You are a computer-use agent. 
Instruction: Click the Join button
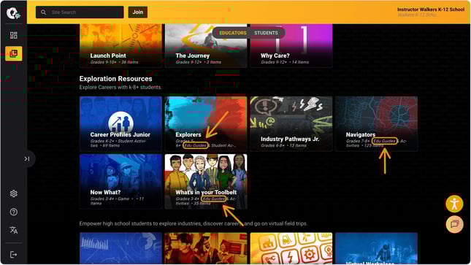point(138,12)
